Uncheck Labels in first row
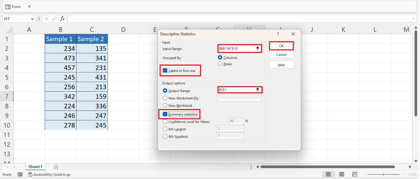The height and width of the screenshot is (179, 420). tap(165, 70)
